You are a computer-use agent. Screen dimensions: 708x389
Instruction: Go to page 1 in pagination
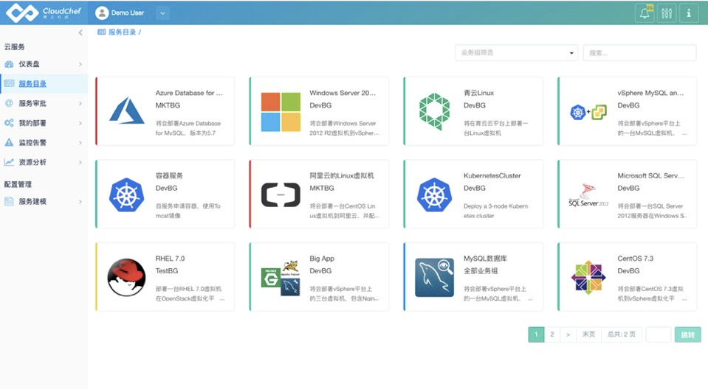[536, 334]
